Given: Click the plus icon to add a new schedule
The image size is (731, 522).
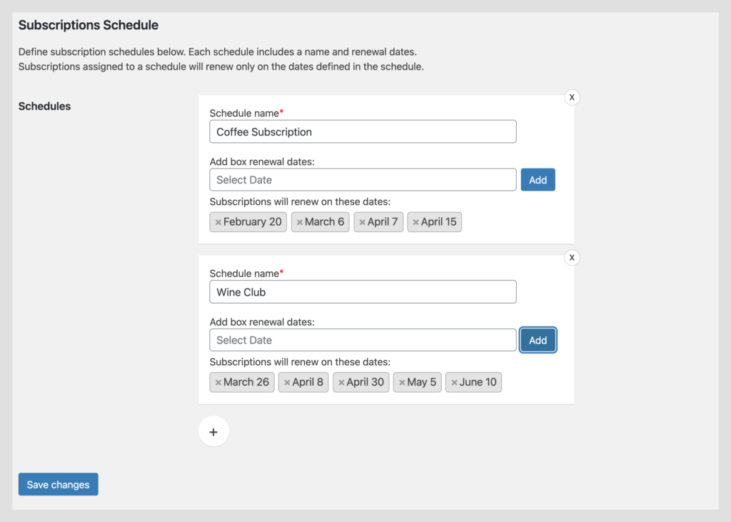Looking at the screenshot, I should point(213,431).
